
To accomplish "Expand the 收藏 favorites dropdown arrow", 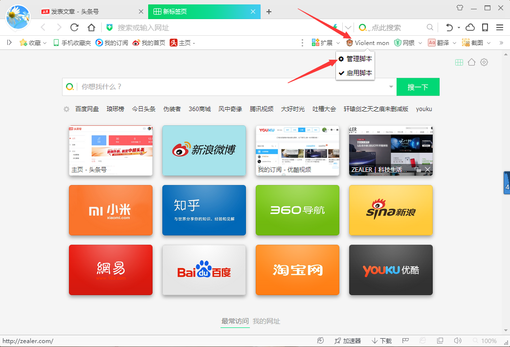I will [x=45, y=43].
